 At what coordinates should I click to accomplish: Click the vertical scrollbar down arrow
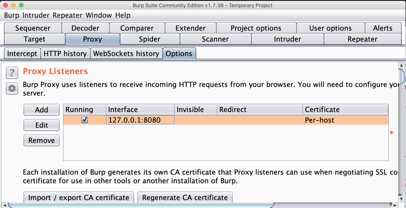click(x=401, y=199)
